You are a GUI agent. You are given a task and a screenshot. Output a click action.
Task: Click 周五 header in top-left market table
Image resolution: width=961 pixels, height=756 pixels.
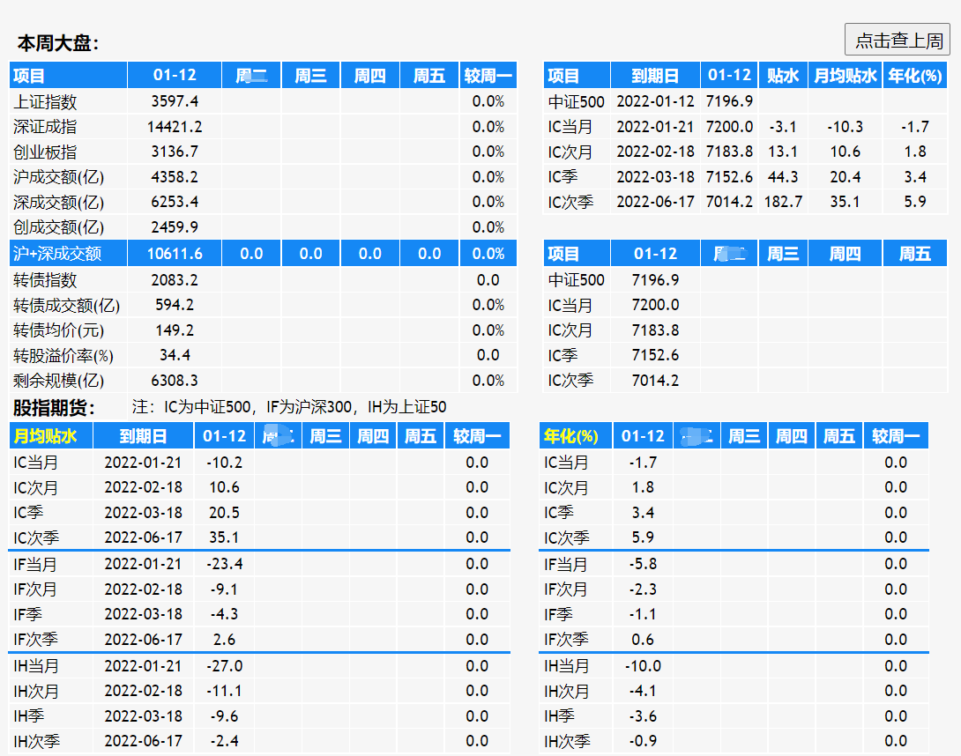click(429, 76)
